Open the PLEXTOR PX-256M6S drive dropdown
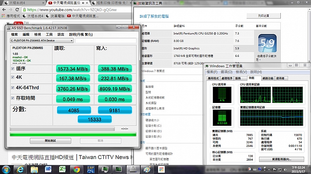 point(41,40)
